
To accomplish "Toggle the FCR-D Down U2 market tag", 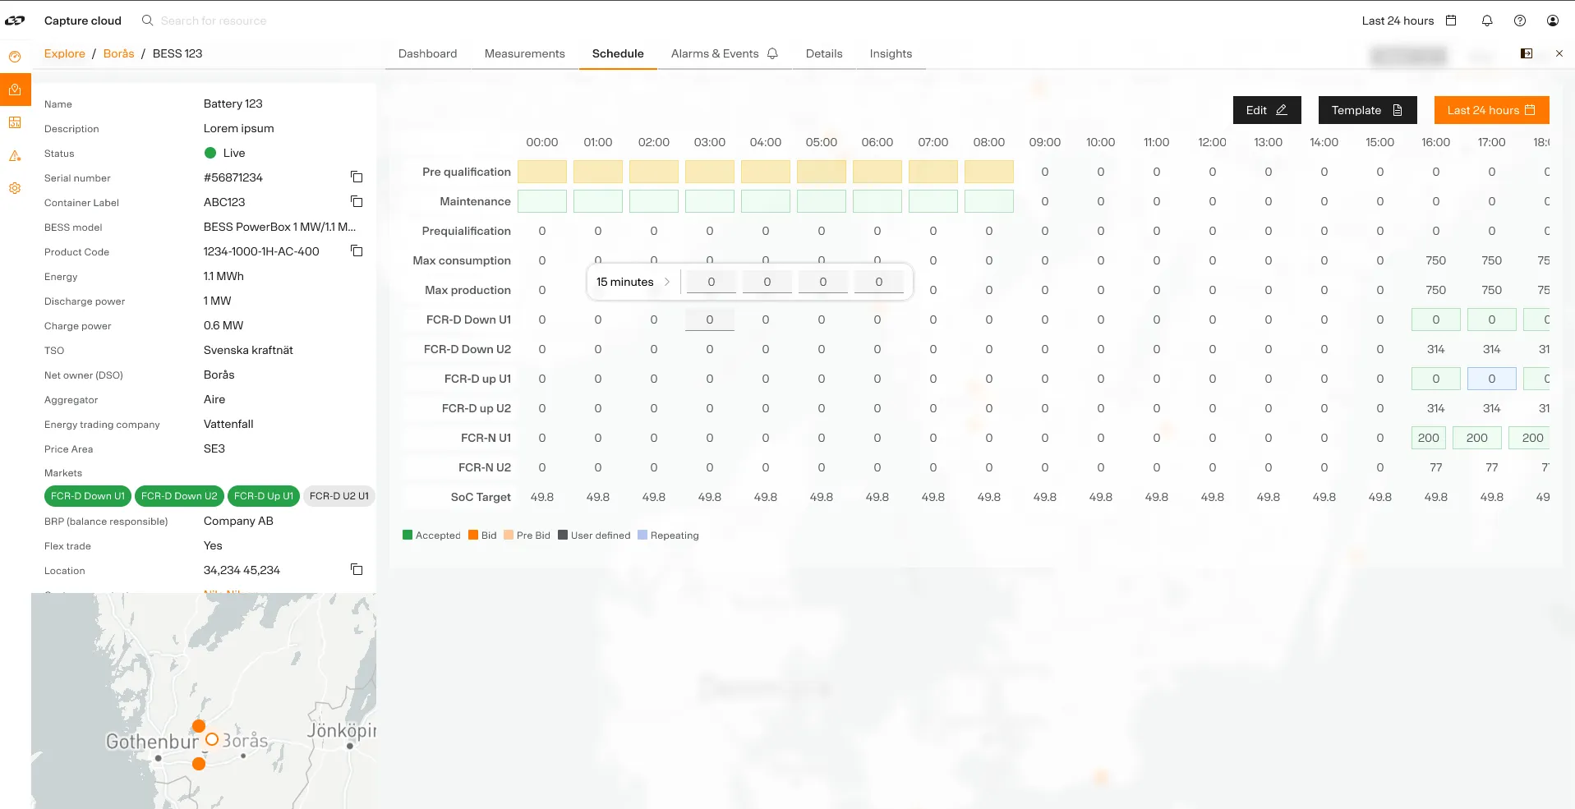I will pyautogui.click(x=179, y=496).
